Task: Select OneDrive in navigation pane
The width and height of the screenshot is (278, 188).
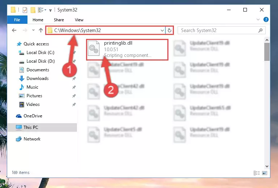Action: coord(29,116)
